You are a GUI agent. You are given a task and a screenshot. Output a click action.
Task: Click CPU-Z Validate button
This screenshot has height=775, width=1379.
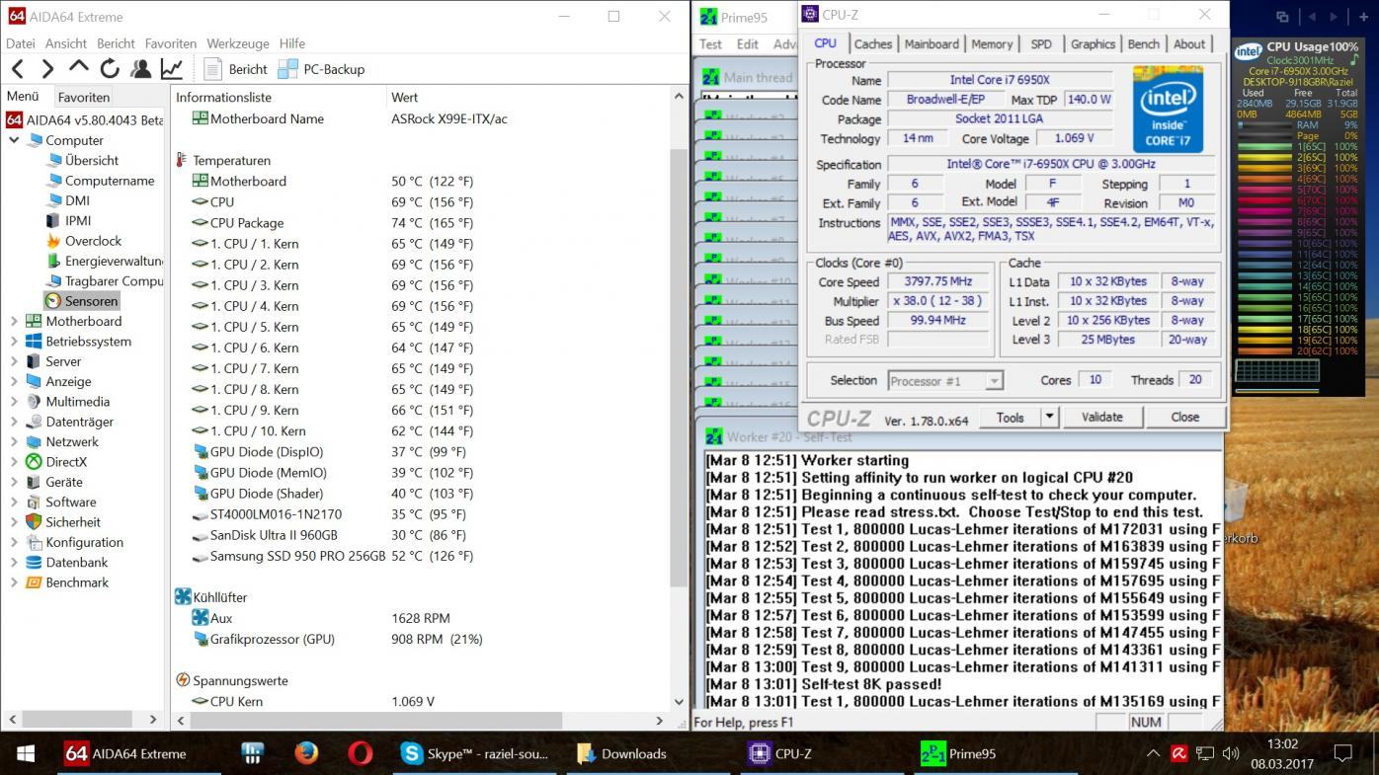coord(1101,418)
